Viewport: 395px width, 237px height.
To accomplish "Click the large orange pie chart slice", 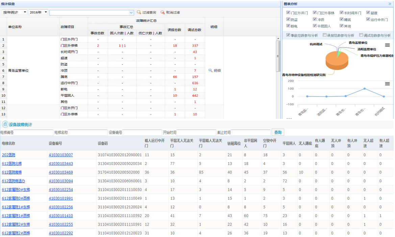I will pos(336,61).
